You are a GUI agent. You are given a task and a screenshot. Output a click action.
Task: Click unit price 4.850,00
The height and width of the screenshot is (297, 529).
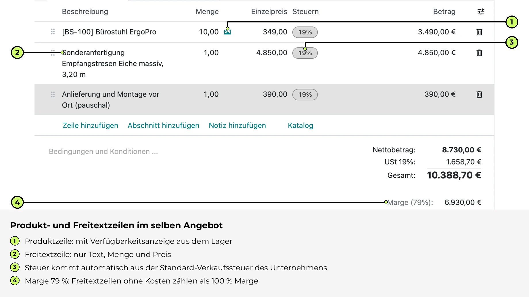click(x=272, y=53)
